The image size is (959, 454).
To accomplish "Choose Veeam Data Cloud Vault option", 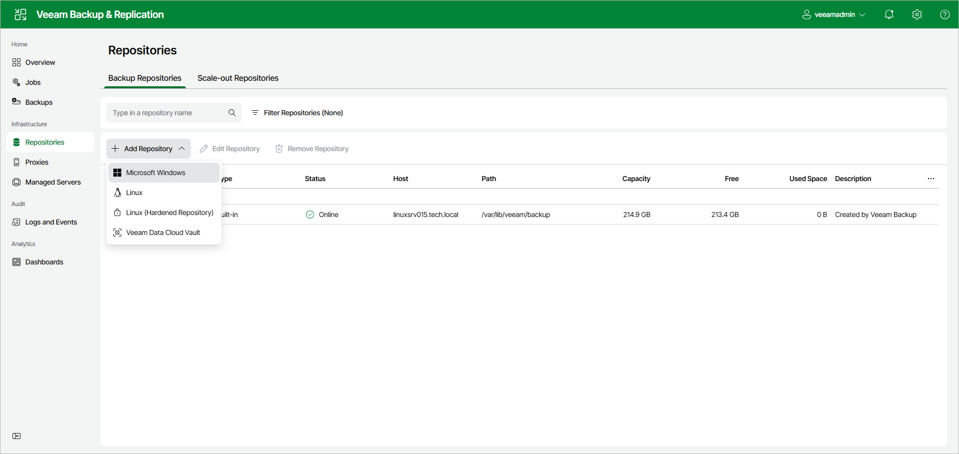I will coord(164,232).
